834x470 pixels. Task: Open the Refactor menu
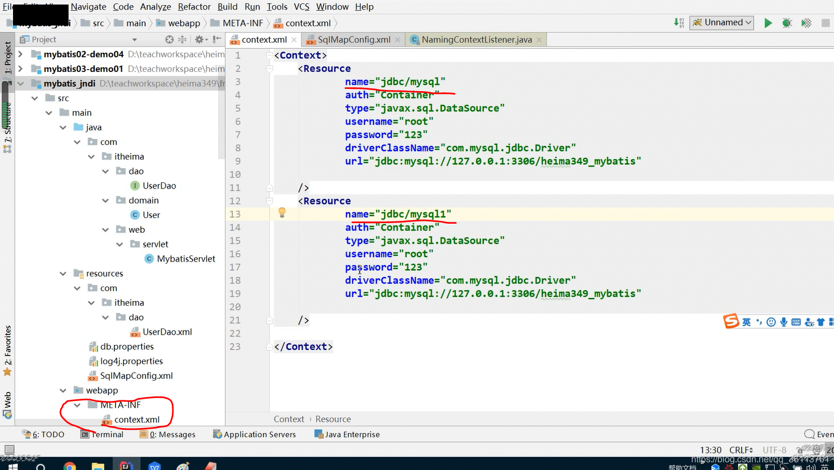(194, 7)
